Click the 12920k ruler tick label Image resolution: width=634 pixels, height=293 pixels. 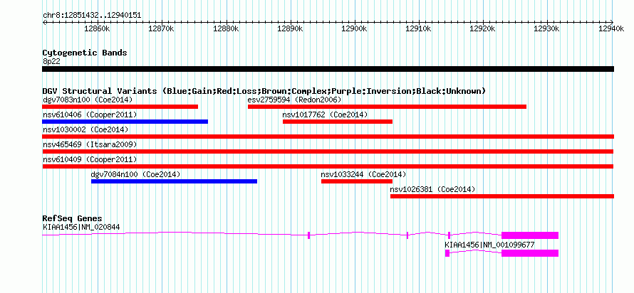pyautogui.click(x=483, y=29)
